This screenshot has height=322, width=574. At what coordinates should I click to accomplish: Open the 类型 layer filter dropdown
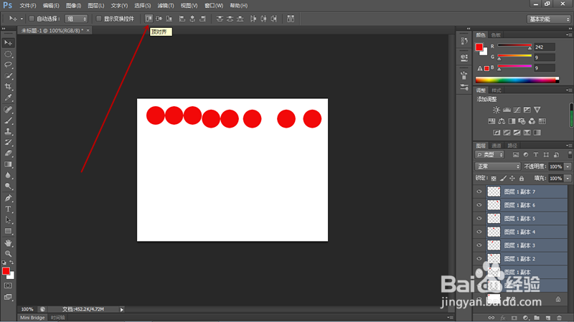click(490, 155)
